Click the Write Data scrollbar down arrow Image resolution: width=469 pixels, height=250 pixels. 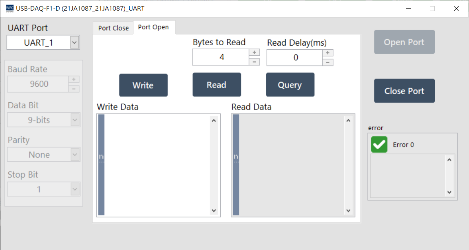point(213,211)
